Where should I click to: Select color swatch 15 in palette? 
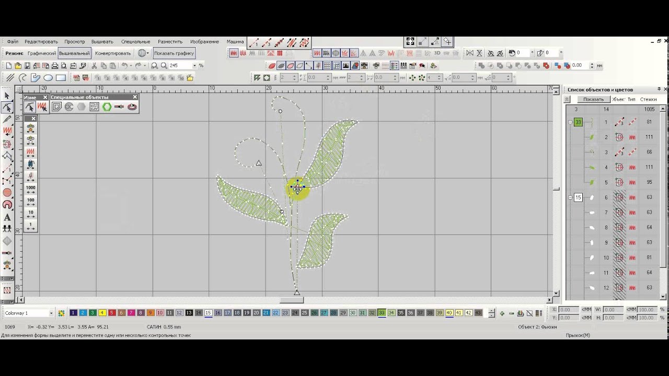point(208,313)
